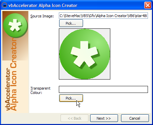
Task: Click the Transparent Colour swatch box
Action: (x=103, y=89)
